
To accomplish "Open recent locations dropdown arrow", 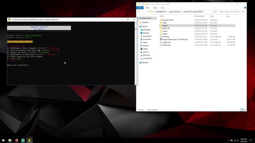I will (x=145, y=12).
